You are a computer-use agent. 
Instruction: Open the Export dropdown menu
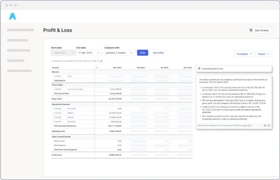(x=264, y=54)
